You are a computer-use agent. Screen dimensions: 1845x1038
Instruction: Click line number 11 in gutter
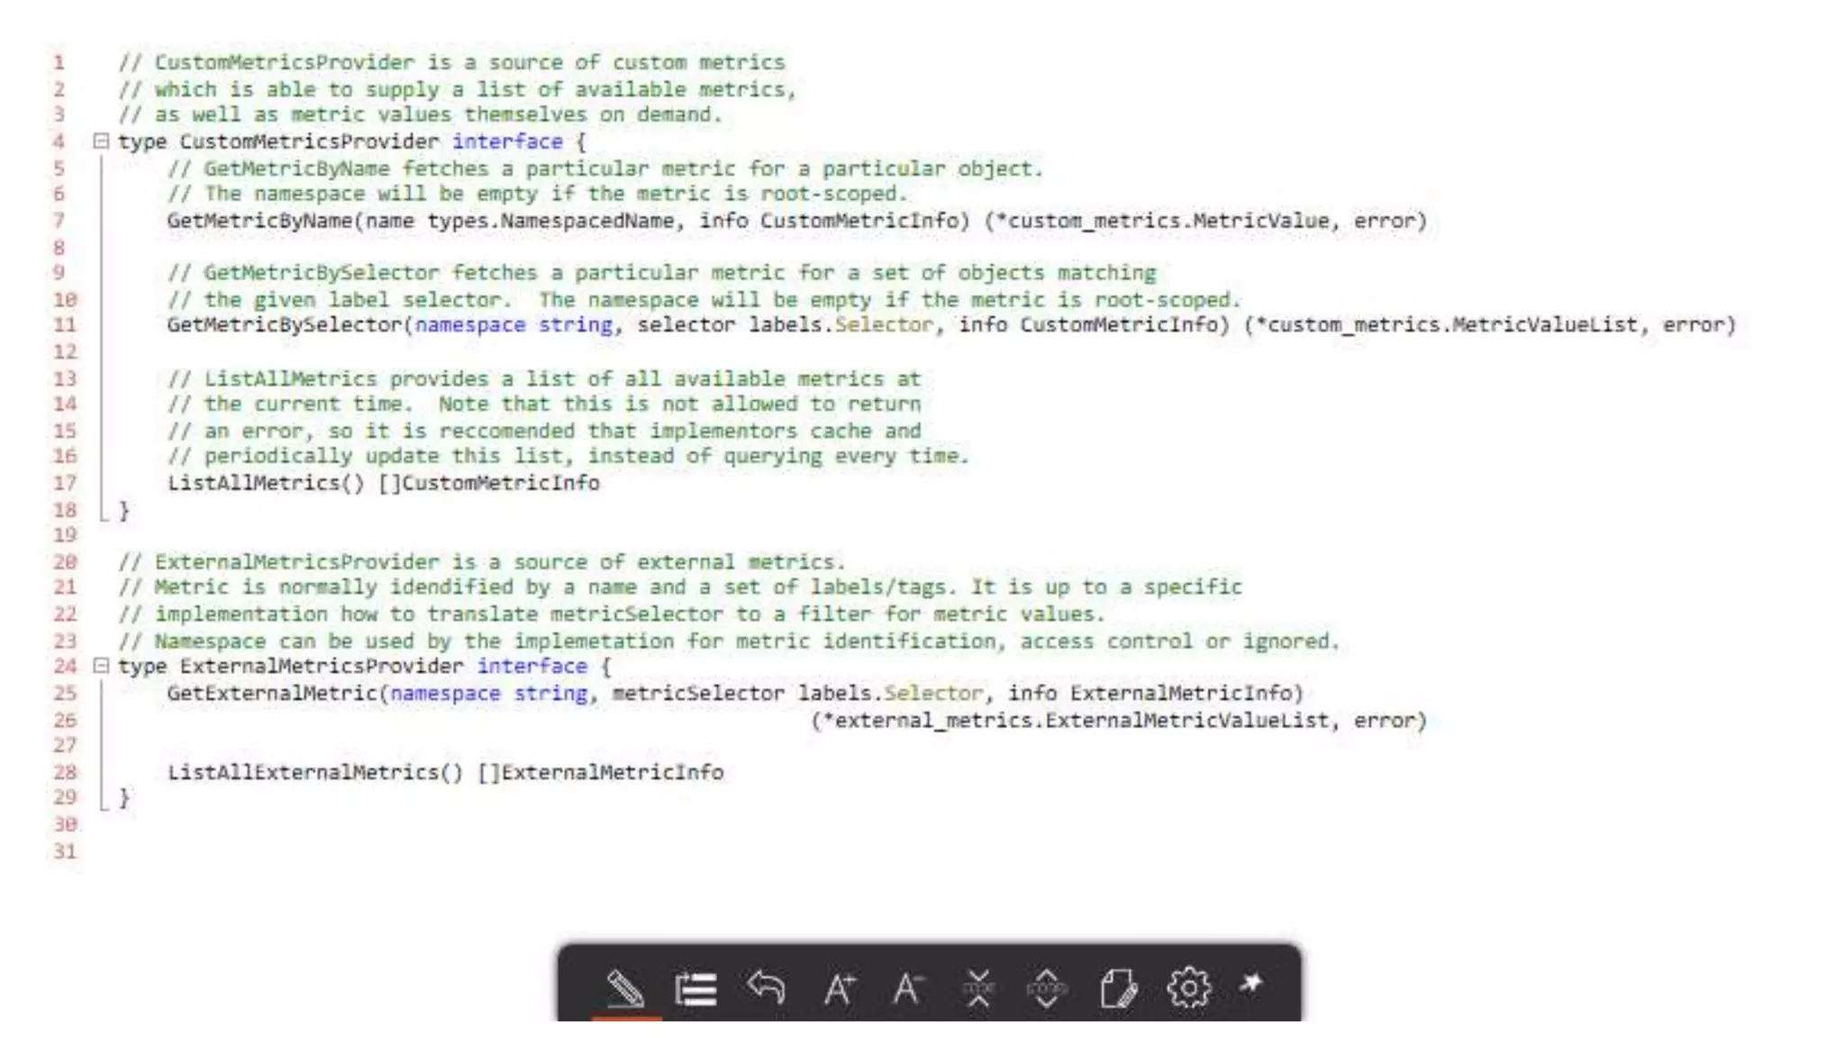coord(65,325)
